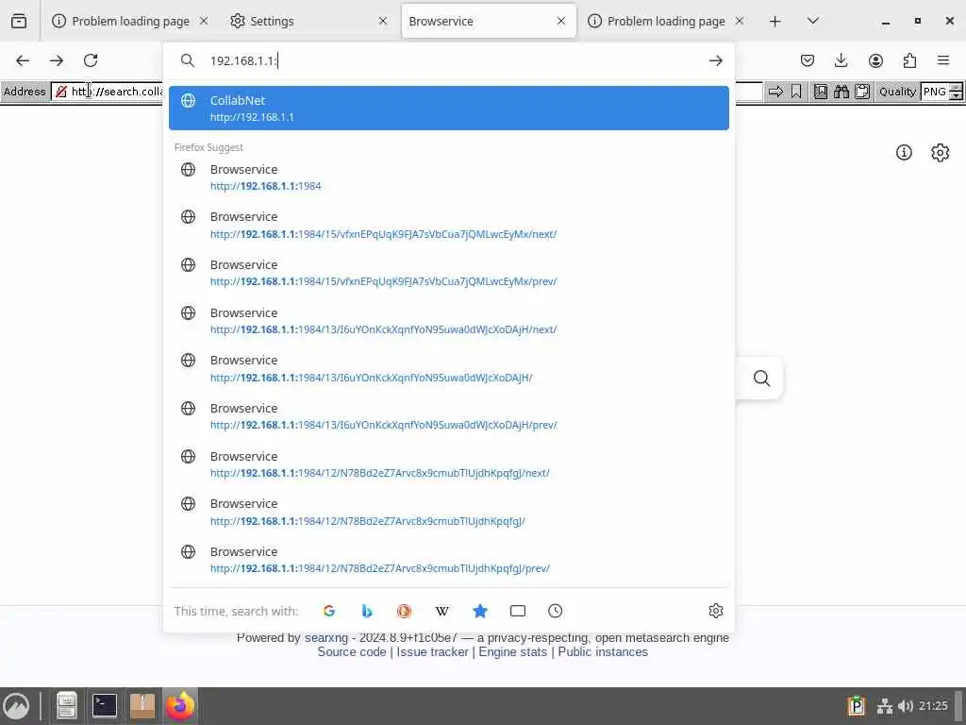This screenshot has height=725, width=966.
Task: Pick suggestion ending N78Bd2eZ7Arvc8x9cmubTlUjdhKpqfgJ/ without next or prev
Action: click(448, 512)
